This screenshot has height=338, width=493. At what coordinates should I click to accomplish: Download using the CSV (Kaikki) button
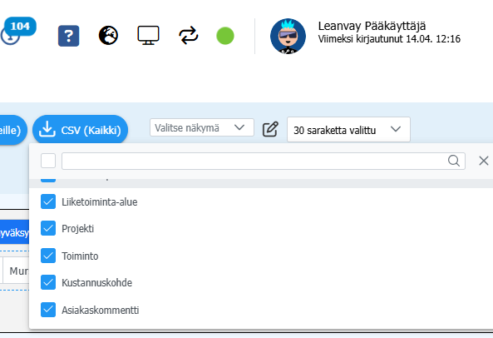point(80,130)
